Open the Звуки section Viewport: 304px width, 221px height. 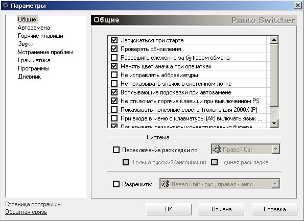pos(26,44)
